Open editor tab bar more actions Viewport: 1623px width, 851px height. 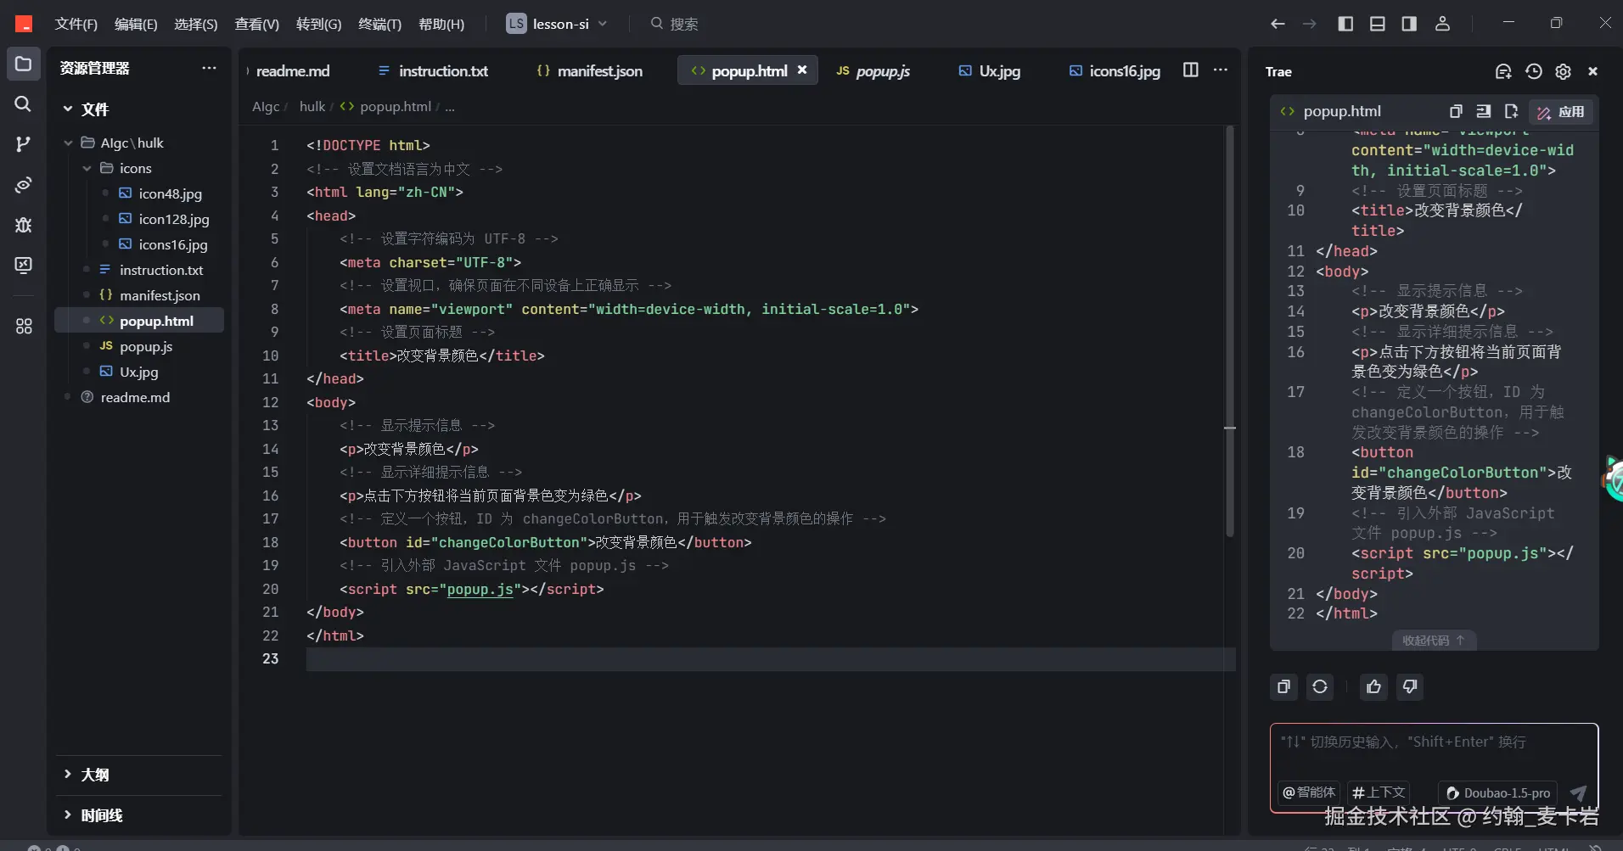1221,70
